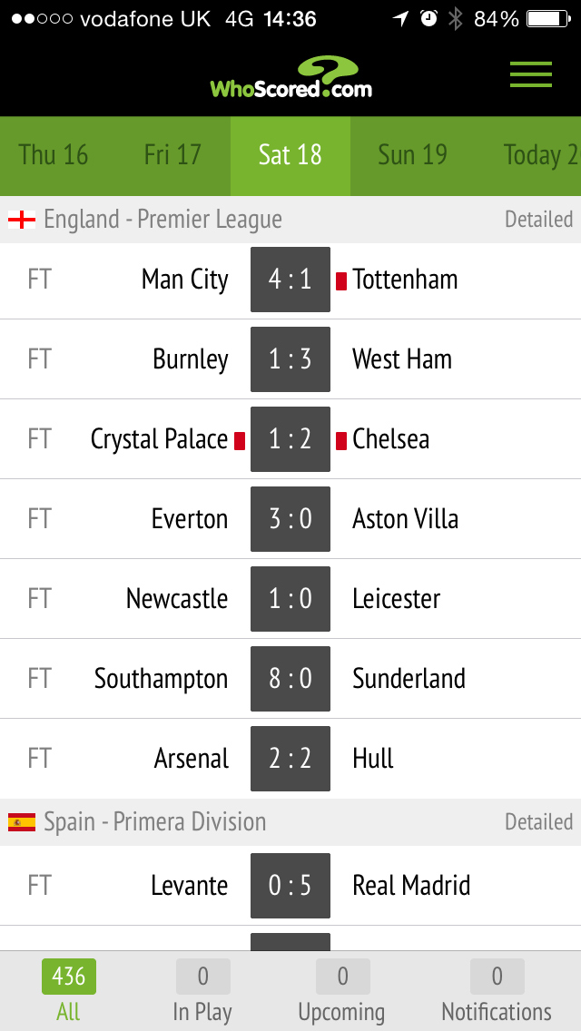Image resolution: width=581 pixels, height=1031 pixels.
Task: Toggle the Upcoming matches filter
Action: [x=341, y=991]
